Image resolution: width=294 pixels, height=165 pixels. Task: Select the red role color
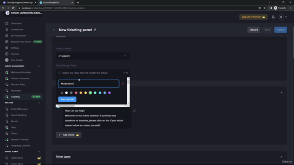tap(76, 93)
